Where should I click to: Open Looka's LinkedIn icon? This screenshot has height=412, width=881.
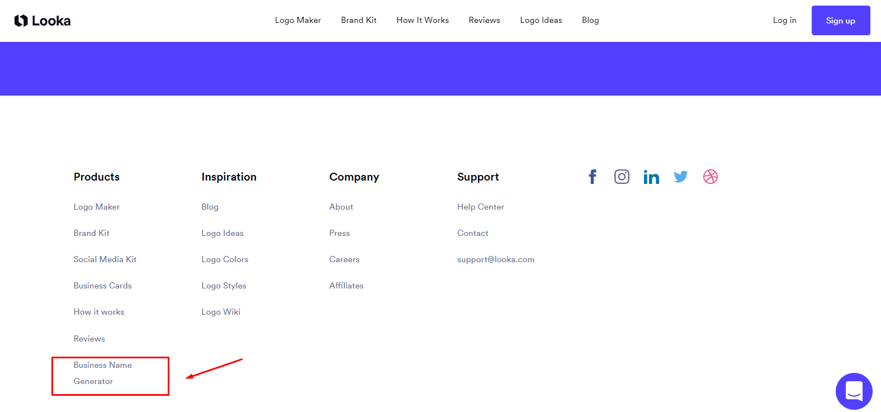point(651,177)
